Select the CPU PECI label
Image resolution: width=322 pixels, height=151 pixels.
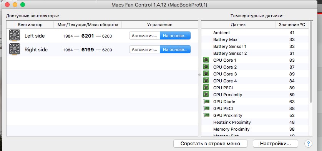[x=223, y=88]
